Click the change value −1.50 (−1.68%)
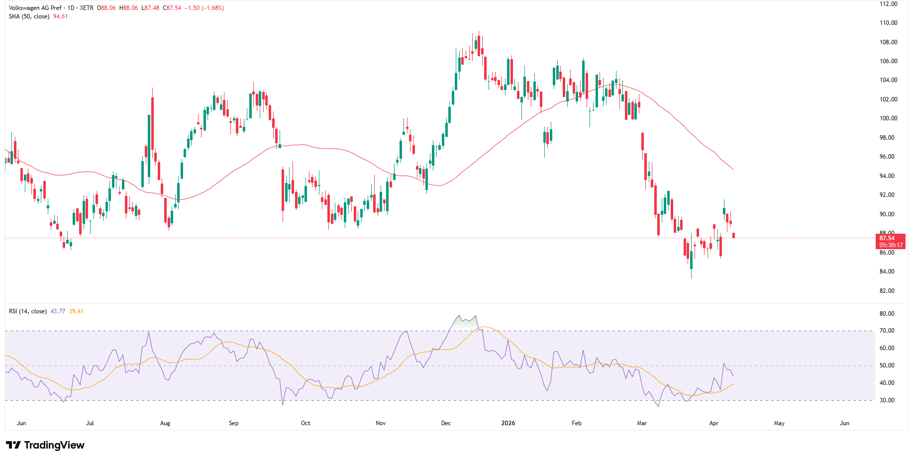This screenshot has width=913, height=460. 204,8
